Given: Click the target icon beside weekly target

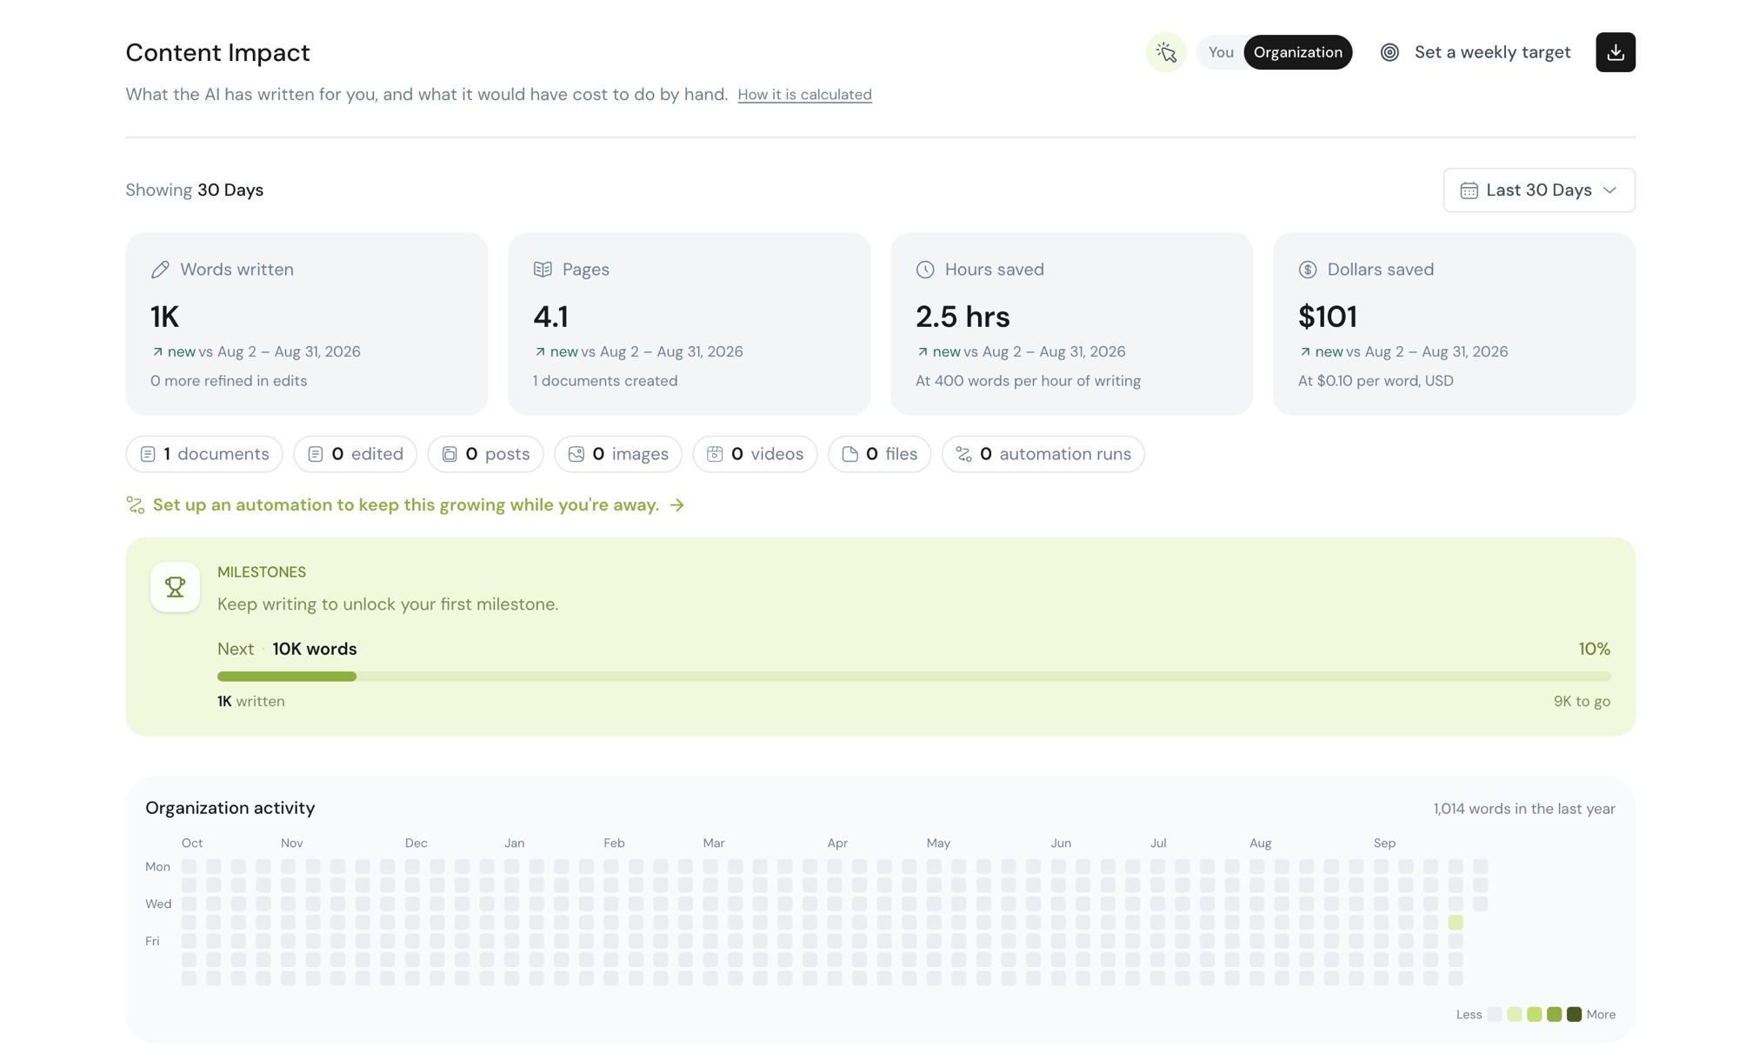Looking at the screenshot, I should (1389, 52).
